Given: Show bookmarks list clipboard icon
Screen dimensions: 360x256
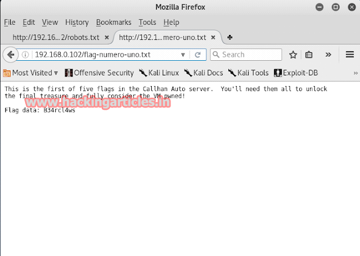Looking at the screenshot, I should click(x=309, y=55).
